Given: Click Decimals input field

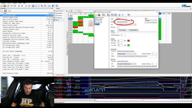Looking at the screenshot, I should (118, 27).
